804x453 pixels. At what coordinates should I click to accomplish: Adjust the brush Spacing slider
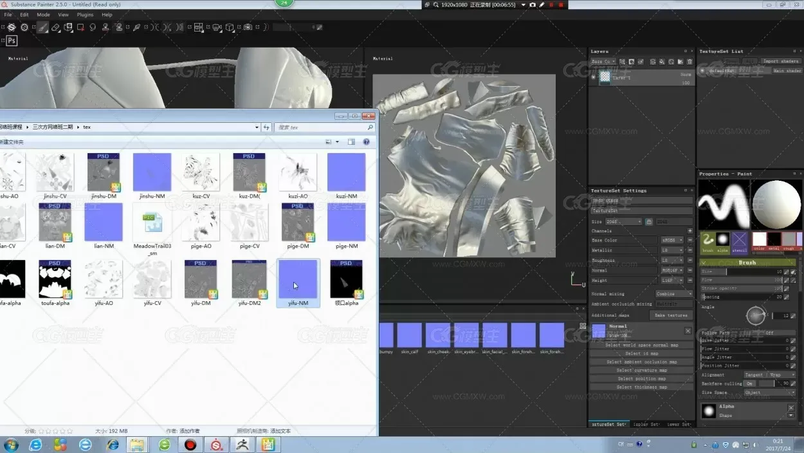742,297
